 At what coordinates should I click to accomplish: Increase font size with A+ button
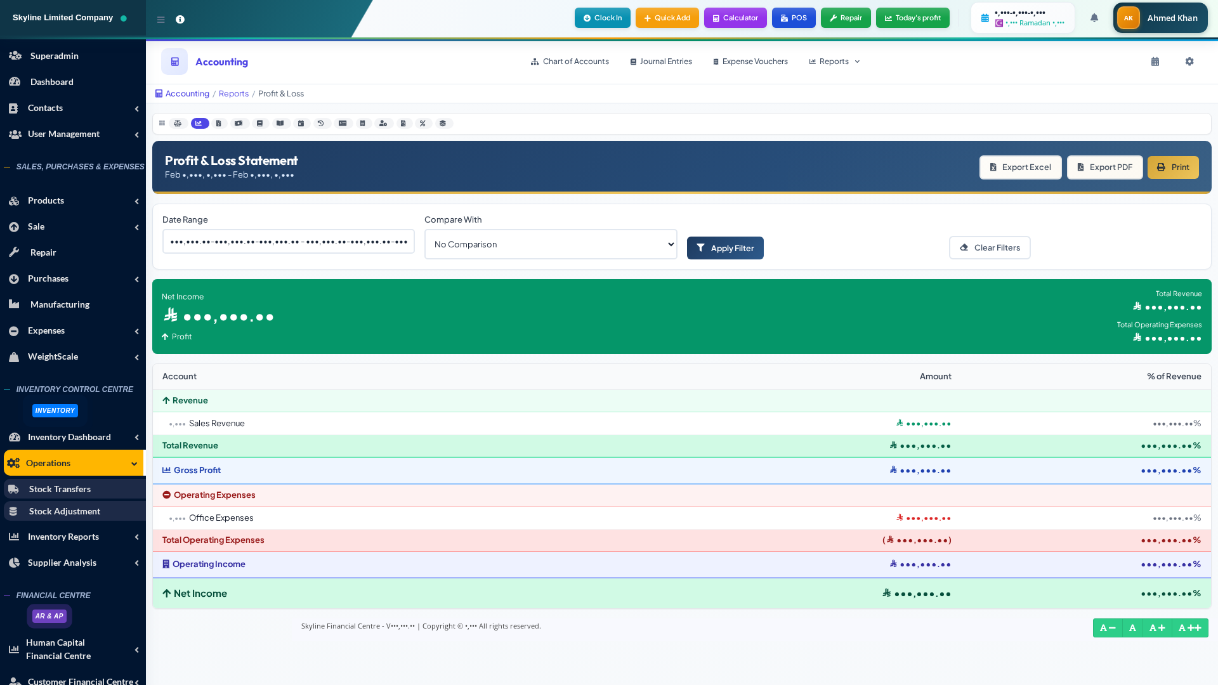point(1157,628)
